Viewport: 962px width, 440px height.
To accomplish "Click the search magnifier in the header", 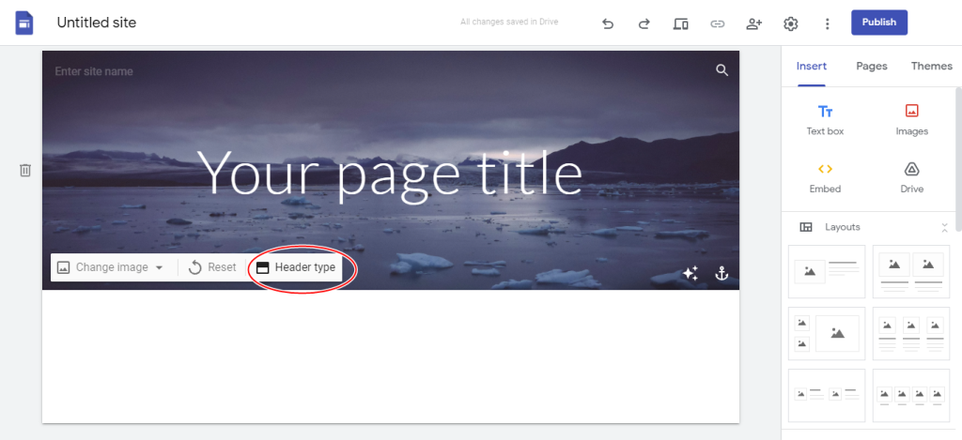I will 722,69.
